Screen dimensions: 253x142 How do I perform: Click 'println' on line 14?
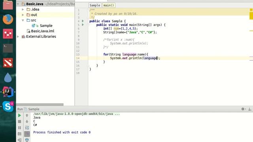pyautogui.click(x=135, y=58)
